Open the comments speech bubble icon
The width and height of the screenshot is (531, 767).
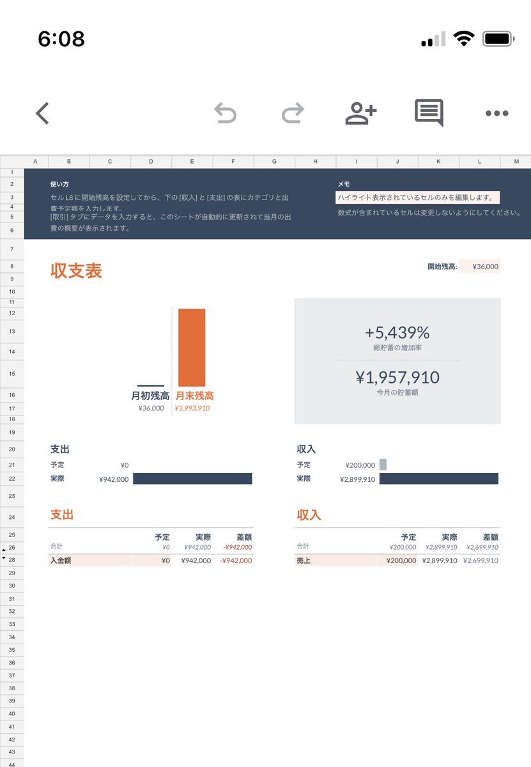pyautogui.click(x=429, y=113)
